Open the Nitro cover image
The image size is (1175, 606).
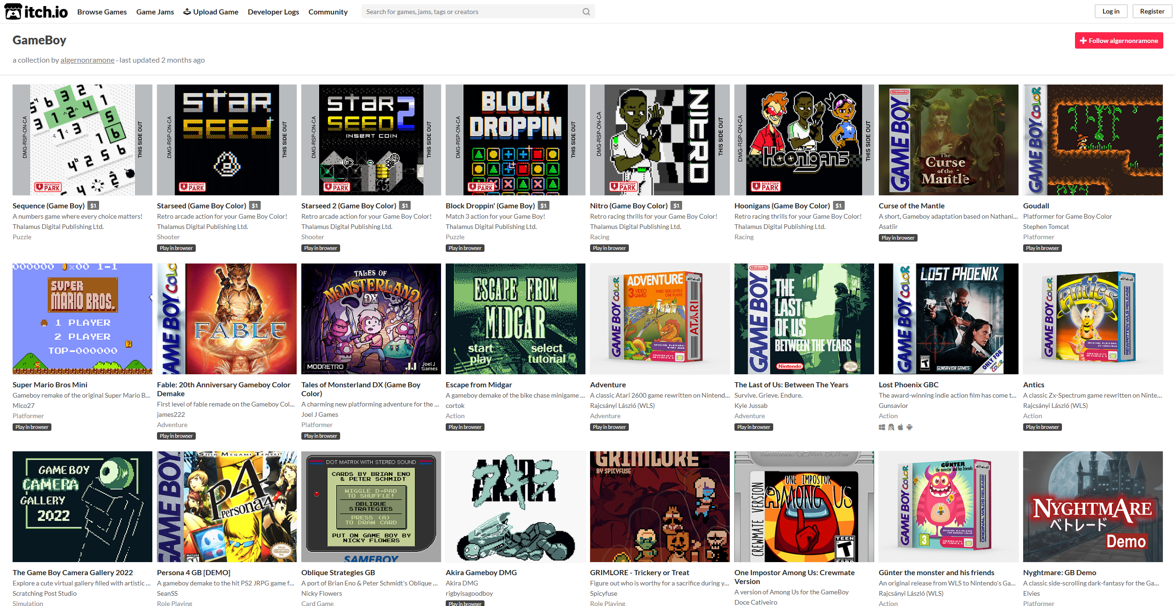(x=660, y=140)
